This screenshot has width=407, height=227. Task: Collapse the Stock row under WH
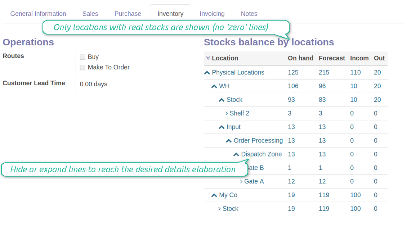pos(222,100)
